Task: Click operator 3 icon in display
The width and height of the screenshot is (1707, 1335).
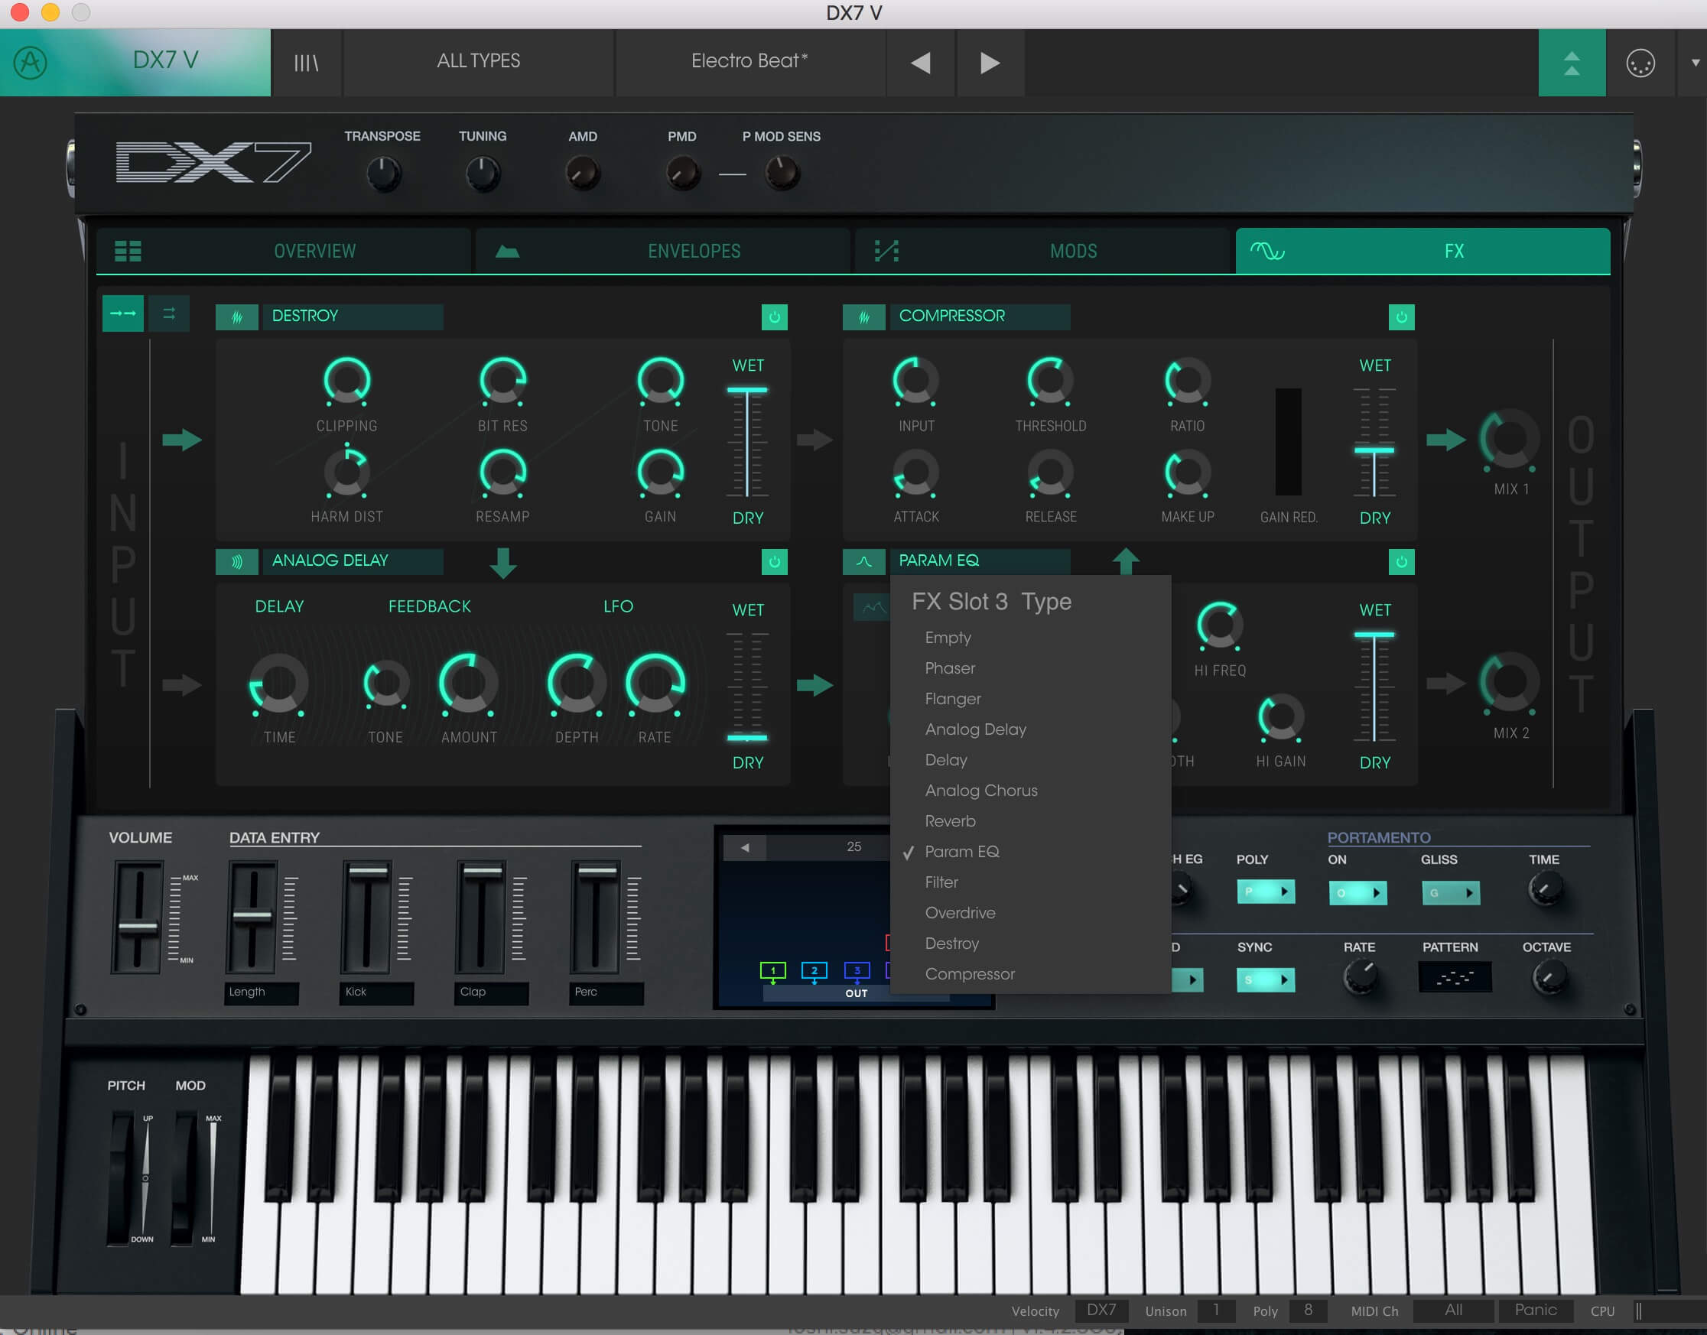Action: [857, 971]
